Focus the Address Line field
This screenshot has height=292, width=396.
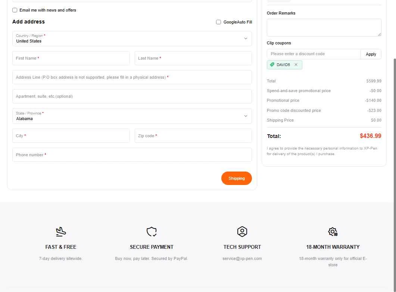[x=132, y=77]
